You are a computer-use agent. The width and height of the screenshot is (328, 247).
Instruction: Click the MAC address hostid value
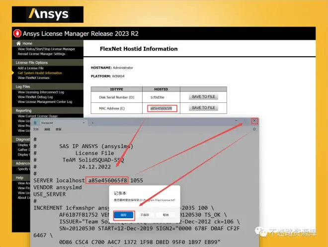[x=161, y=108]
